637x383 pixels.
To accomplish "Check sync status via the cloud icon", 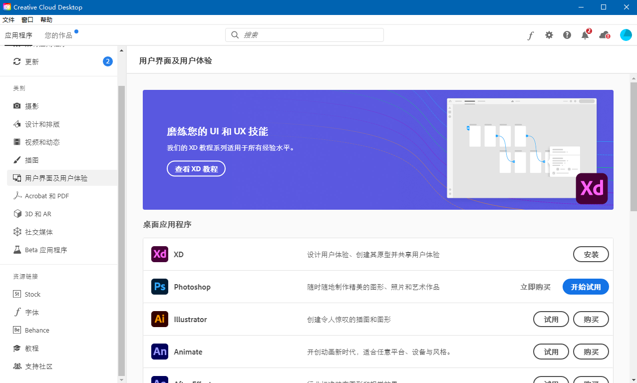I will [x=604, y=35].
